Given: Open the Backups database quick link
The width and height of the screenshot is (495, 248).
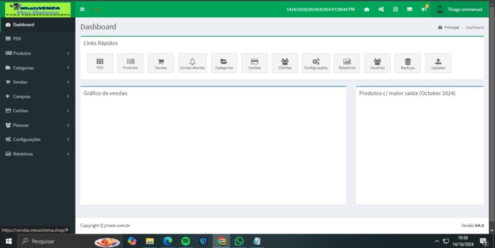Looking at the screenshot, I should coord(408,63).
